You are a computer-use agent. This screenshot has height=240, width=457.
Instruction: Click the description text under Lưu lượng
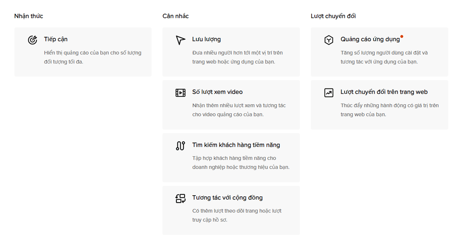[x=237, y=57]
